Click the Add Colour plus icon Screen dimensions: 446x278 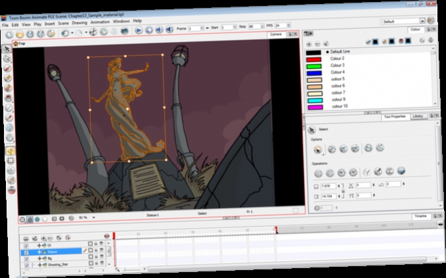[309, 45]
